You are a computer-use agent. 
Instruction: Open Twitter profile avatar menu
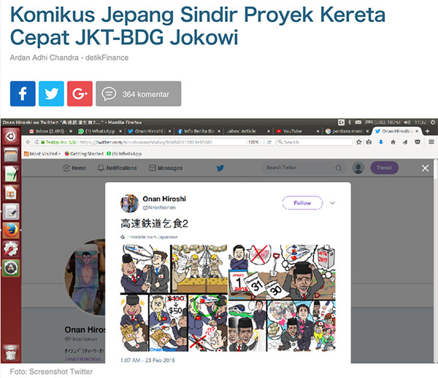(x=358, y=168)
